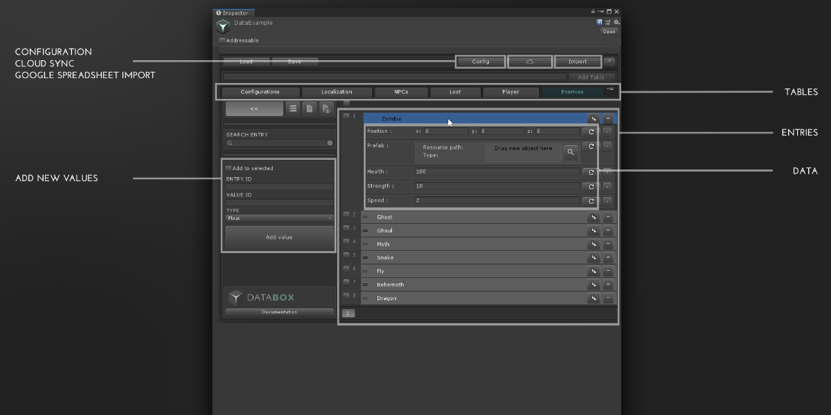The height and width of the screenshot is (415, 831).
Task: Enable the Addressable checkbox
Action: 223,41
